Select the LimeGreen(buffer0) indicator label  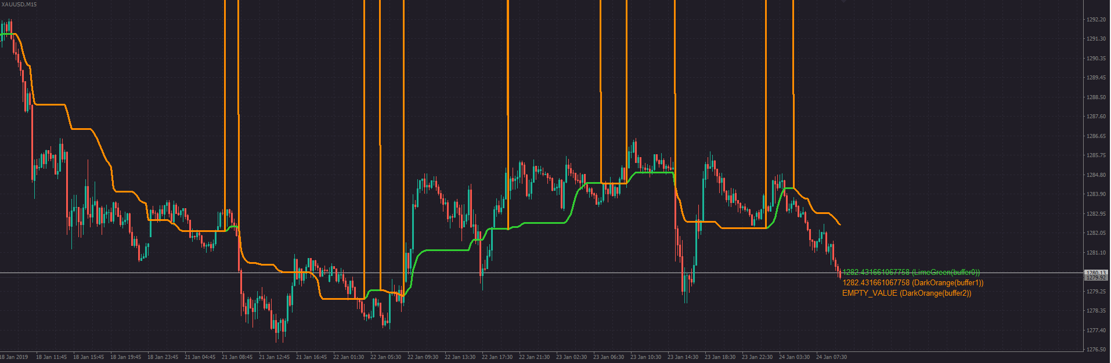pos(911,273)
